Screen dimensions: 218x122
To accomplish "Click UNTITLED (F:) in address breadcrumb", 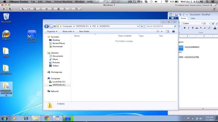I will tap(82, 26).
